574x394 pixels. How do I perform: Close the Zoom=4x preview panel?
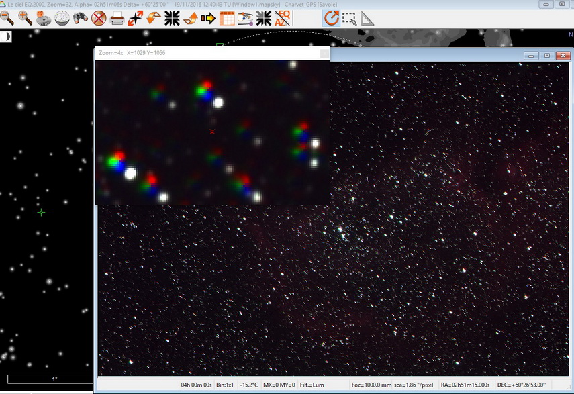click(x=324, y=53)
